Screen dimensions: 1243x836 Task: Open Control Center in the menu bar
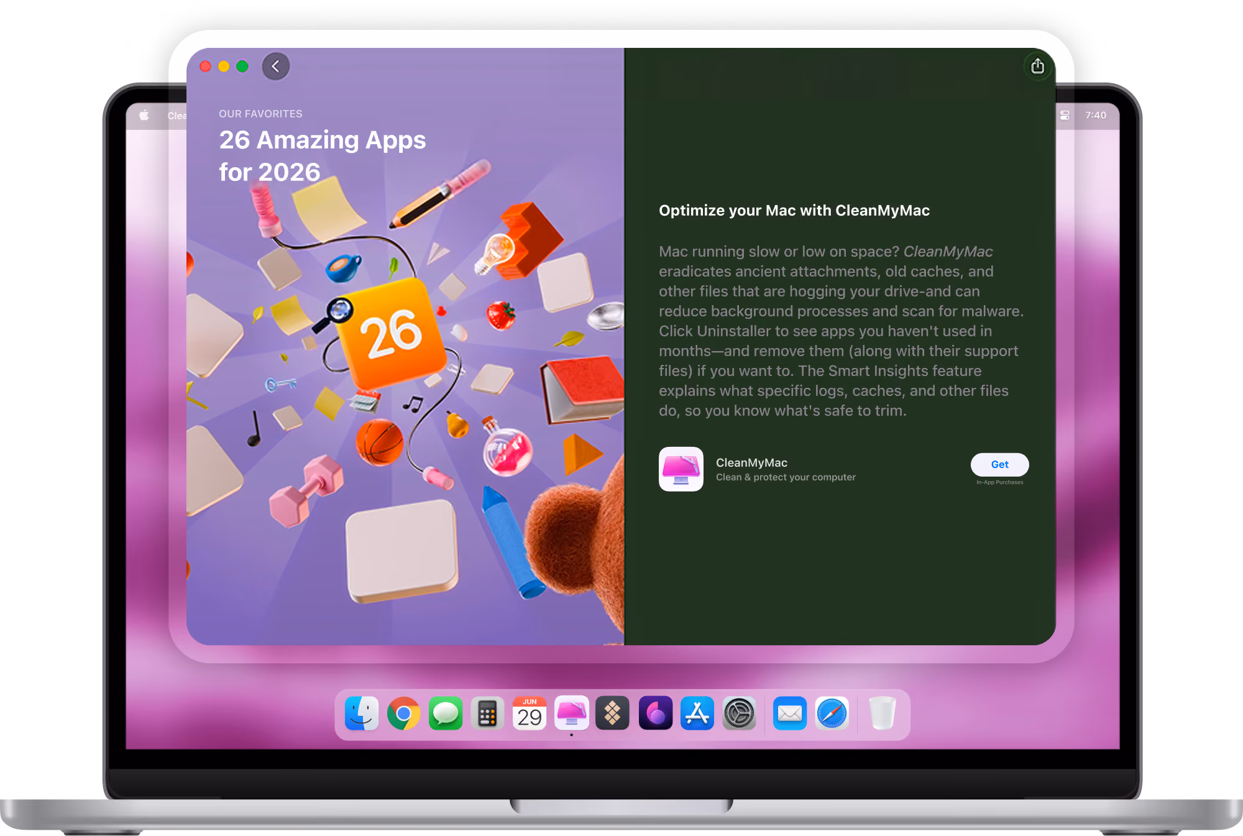point(1065,115)
